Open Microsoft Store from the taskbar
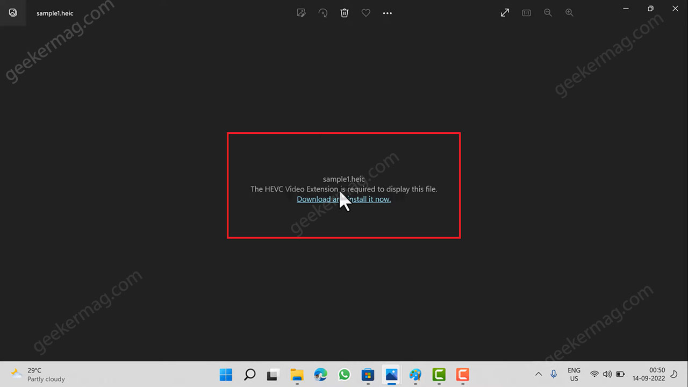The image size is (688, 387). pyautogui.click(x=368, y=374)
